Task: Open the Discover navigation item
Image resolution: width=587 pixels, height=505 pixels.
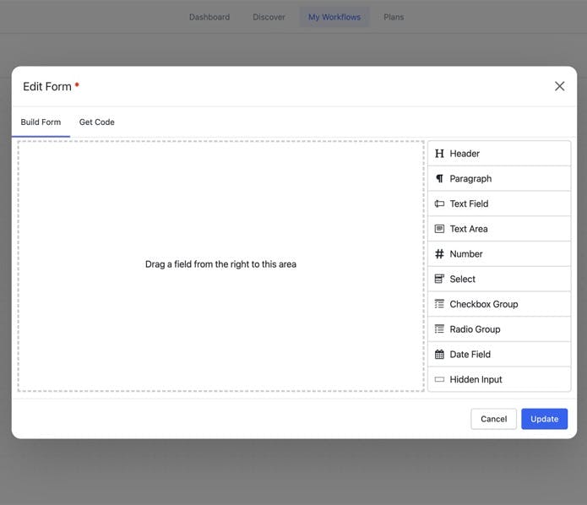Action: [x=269, y=17]
